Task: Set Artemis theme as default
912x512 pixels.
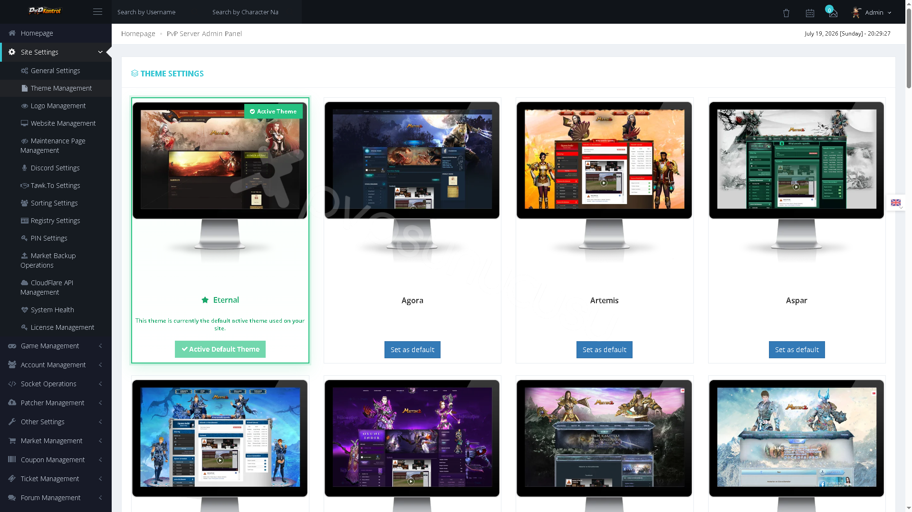Action: tap(604, 350)
